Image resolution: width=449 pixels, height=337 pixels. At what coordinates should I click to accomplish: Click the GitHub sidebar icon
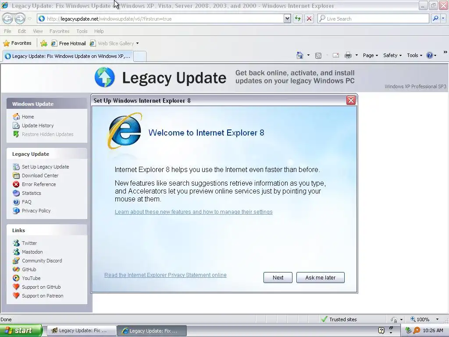point(16,269)
